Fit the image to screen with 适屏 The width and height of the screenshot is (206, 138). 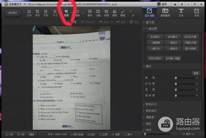[116, 134]
